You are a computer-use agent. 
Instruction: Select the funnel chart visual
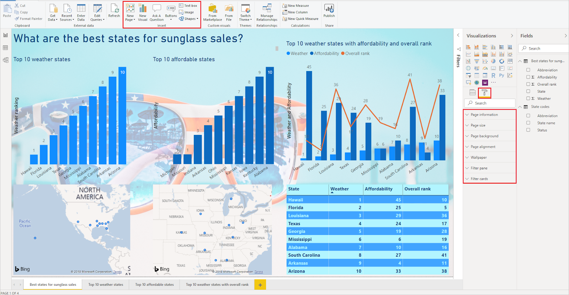pos(477,61)
